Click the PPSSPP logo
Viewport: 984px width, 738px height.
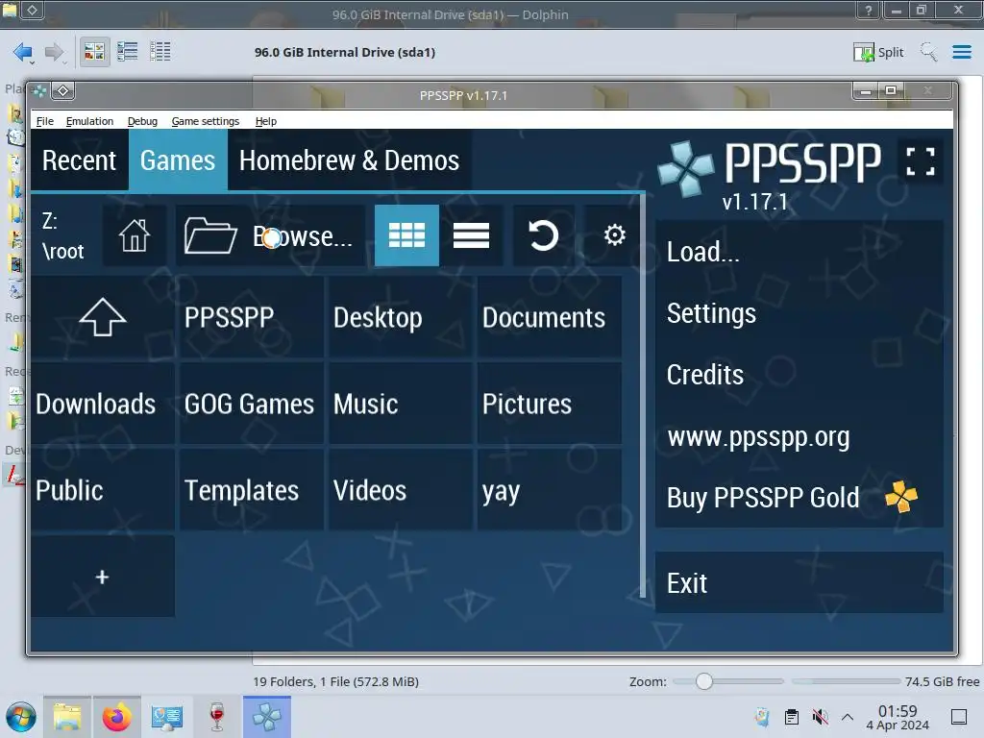(685, 168)
